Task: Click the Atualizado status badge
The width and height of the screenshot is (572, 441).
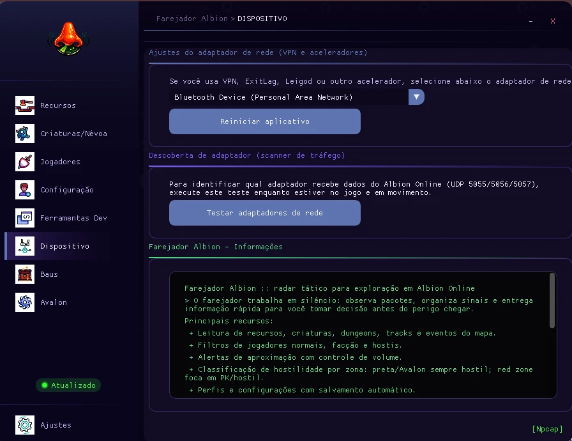Action: click(x=68, y=385)
